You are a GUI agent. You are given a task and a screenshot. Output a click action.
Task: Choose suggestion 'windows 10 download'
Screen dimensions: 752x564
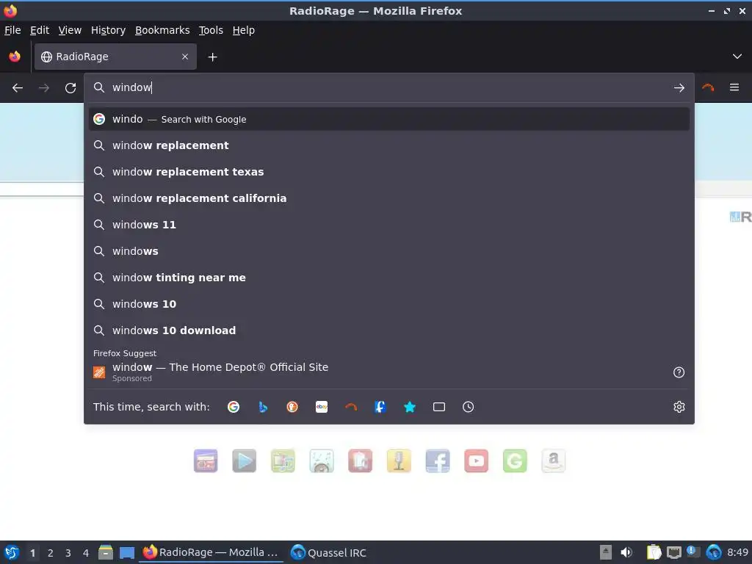(x=389, y=330)
